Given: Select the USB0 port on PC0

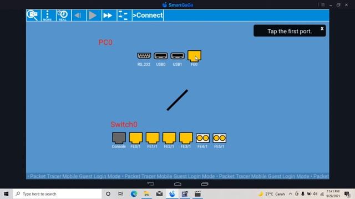Looking at the screenshot, I should tap(161, 56).
